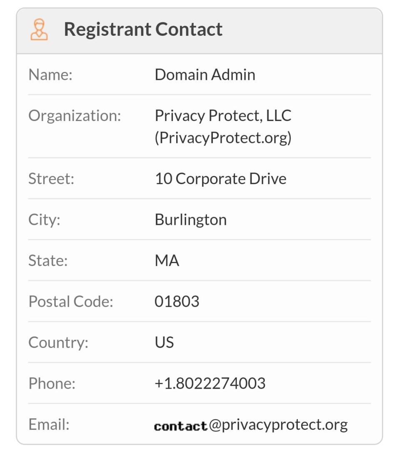Select the 10 Corporate Drive address

220,179
